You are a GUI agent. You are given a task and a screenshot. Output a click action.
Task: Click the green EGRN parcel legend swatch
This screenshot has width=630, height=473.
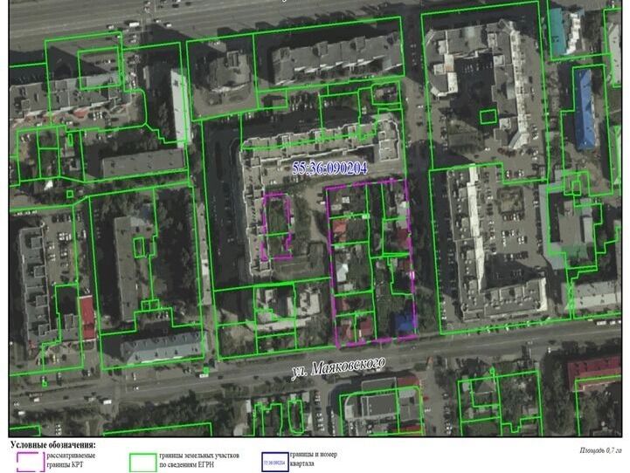pos(142,460)
